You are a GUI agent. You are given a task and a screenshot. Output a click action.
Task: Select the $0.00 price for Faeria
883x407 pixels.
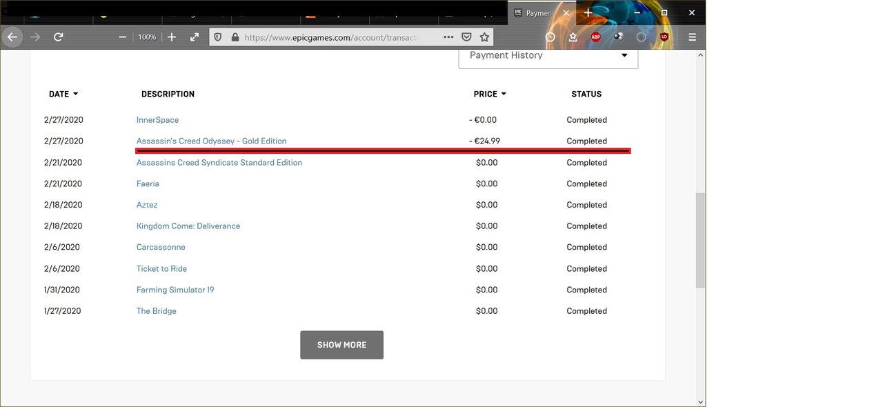(x=486, y=183)
